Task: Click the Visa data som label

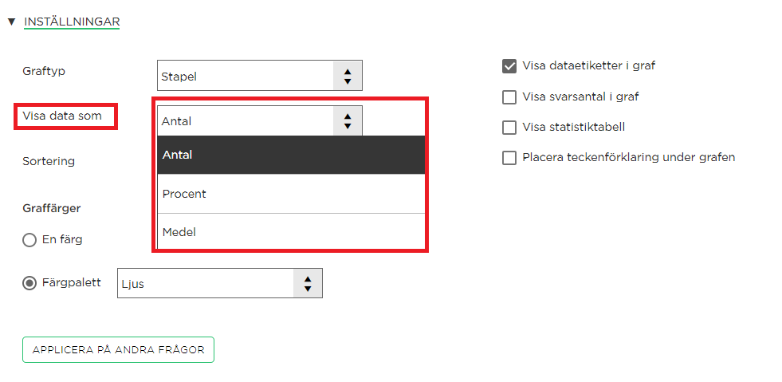Action: (62, 116)
